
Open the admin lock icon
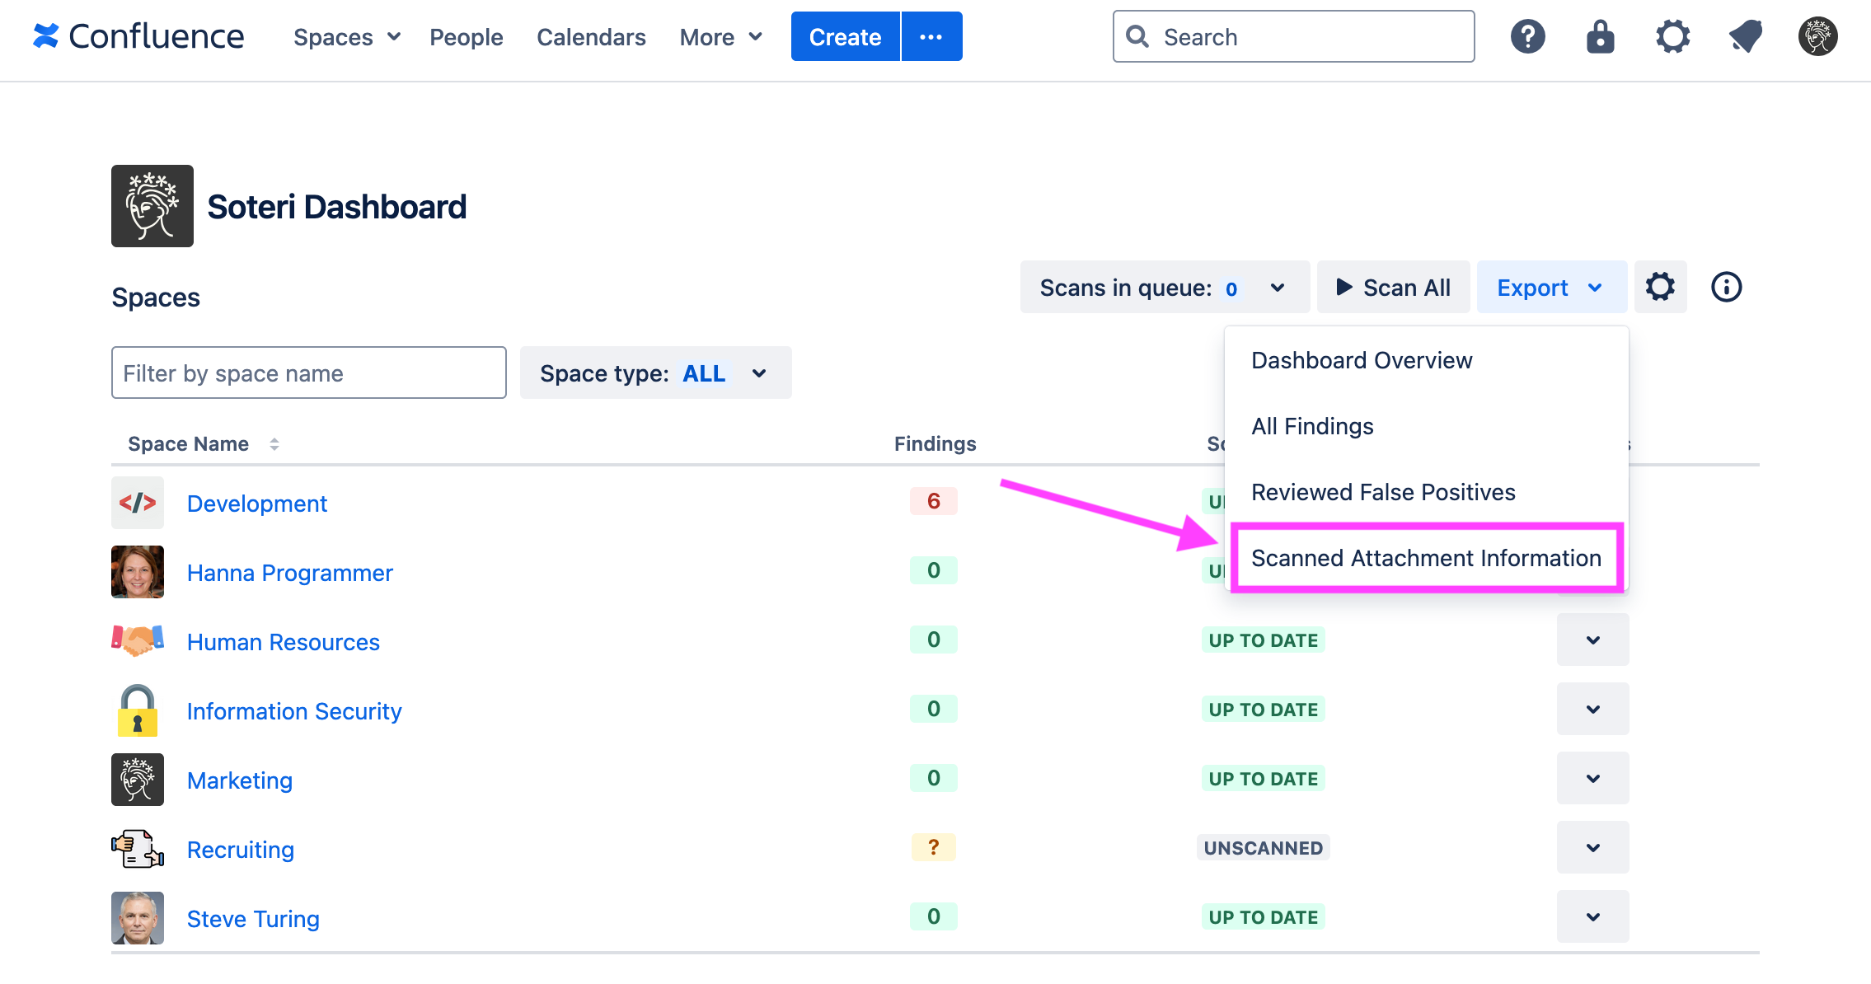coord(1600,36)
